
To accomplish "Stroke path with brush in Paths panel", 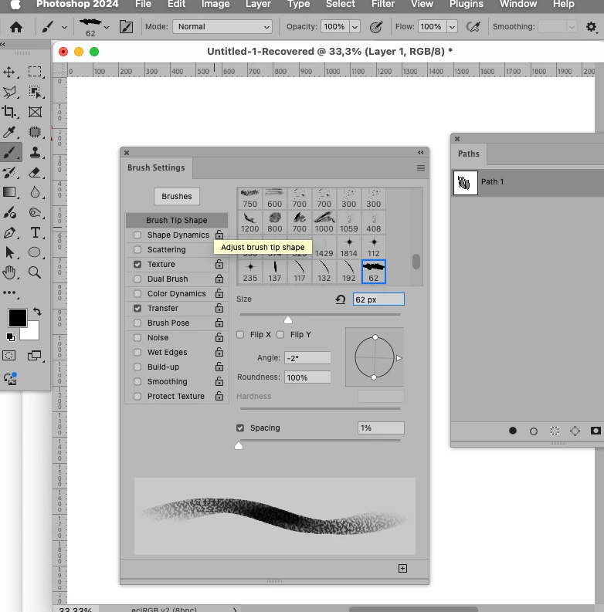I will pos(533,431).
